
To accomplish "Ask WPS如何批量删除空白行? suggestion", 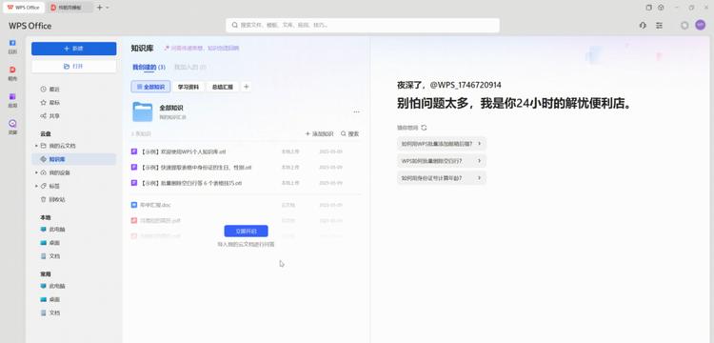I will 441,161.
